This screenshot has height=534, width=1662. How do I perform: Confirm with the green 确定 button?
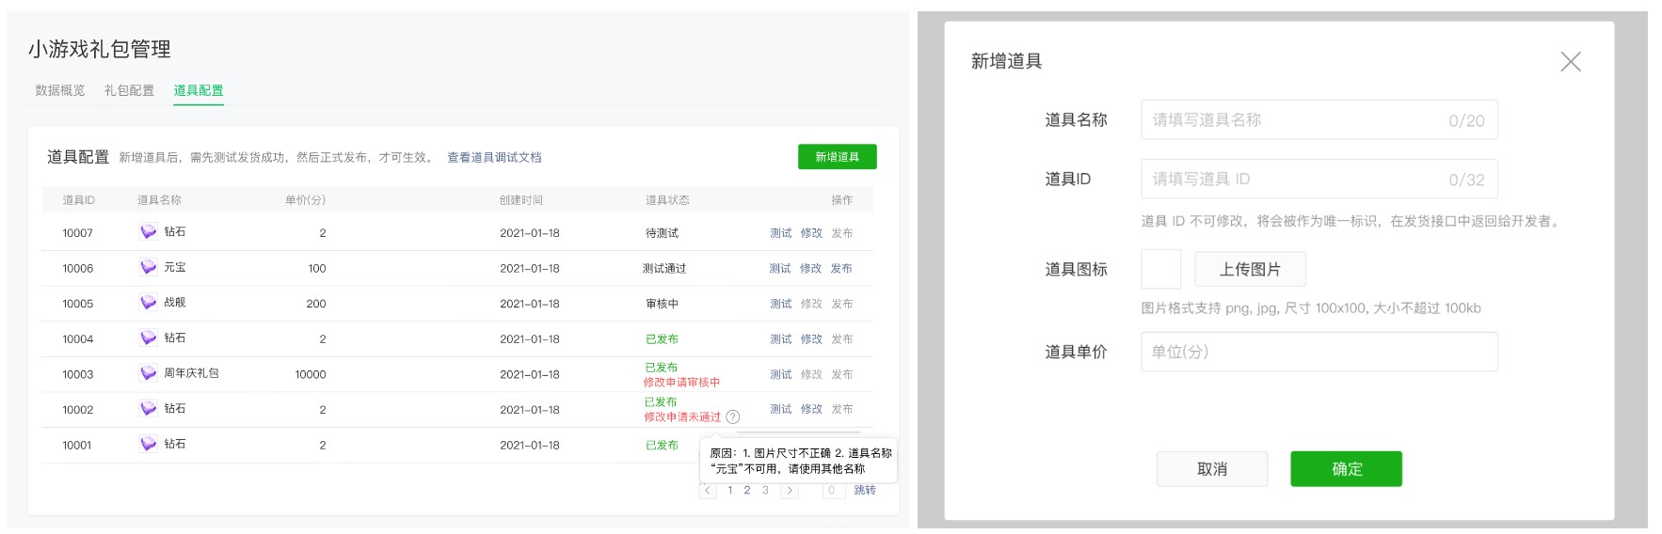point(1346,469)
